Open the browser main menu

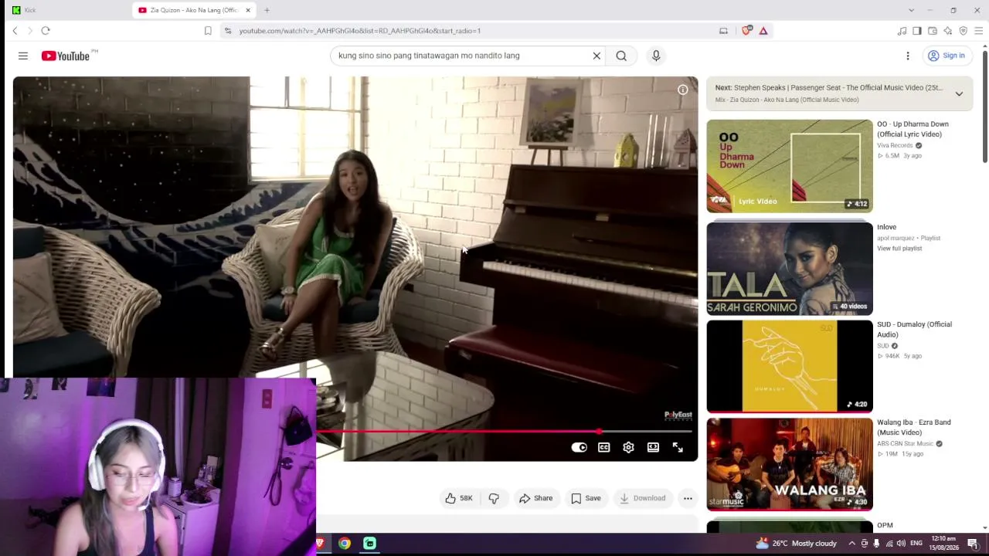coord(979,31)
